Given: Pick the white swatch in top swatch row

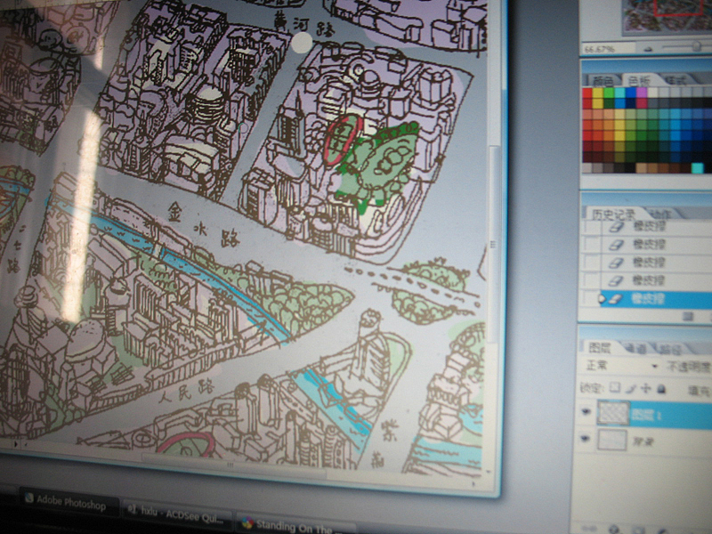Looking at the screenshot, I should pos(652,93).
